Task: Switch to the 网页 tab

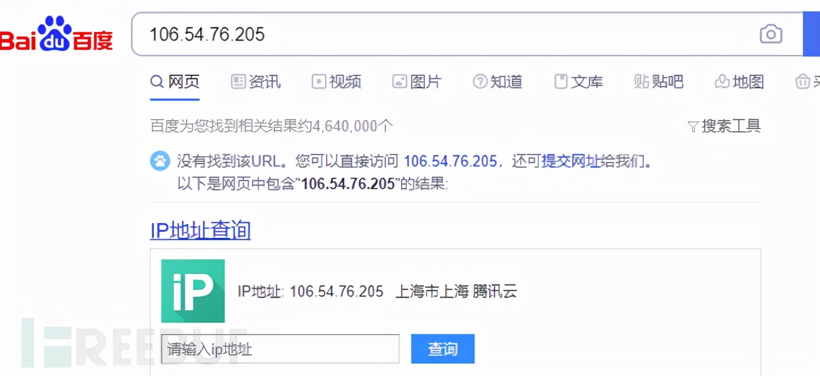Action: [x=175, y=82]
